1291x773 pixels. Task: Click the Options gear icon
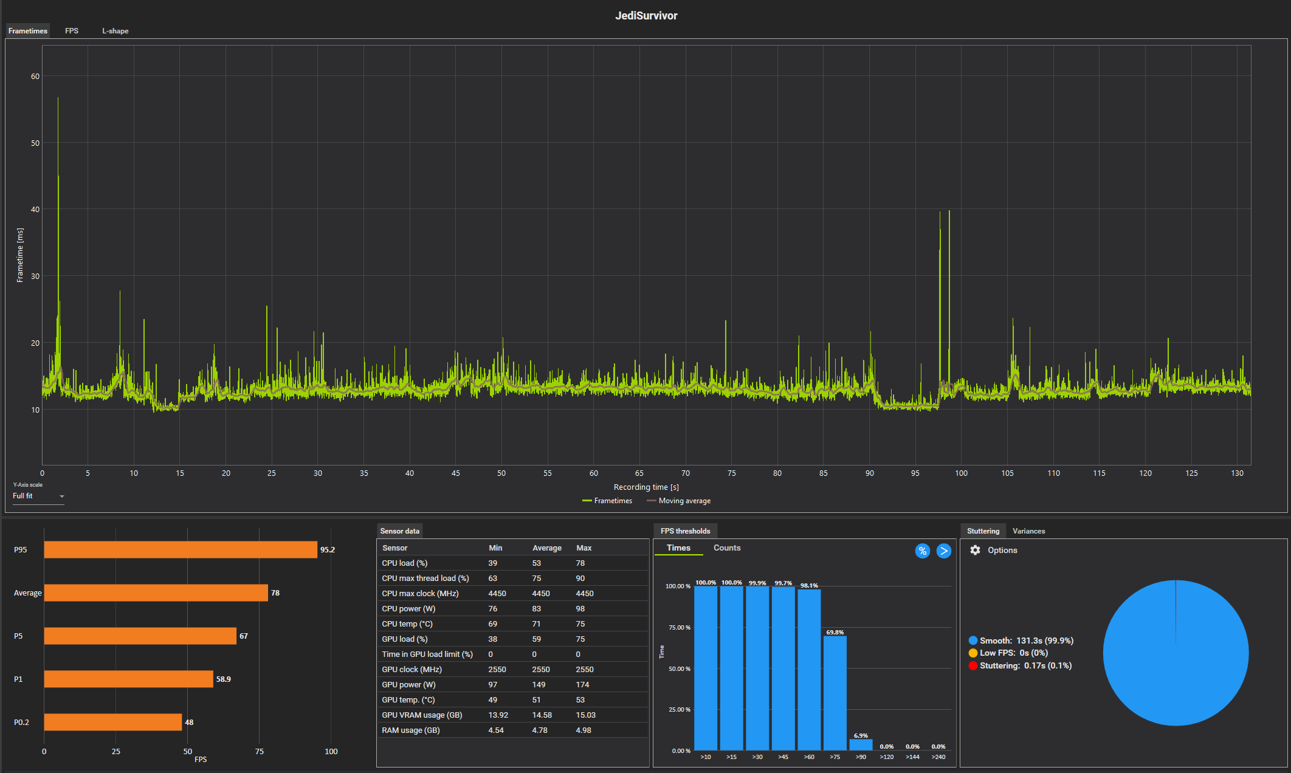pos(975,550)
